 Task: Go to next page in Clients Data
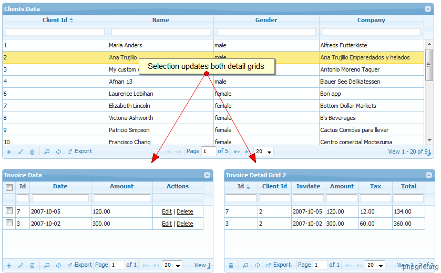237,151
